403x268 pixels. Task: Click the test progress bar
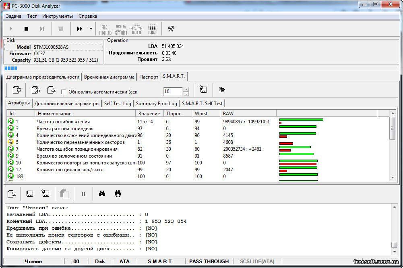pos(201,68)
